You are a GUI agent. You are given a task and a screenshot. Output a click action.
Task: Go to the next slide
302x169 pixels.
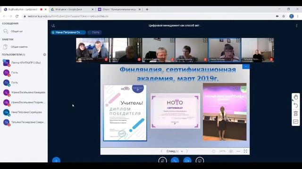pyautogui.click(x=187, y=151)
